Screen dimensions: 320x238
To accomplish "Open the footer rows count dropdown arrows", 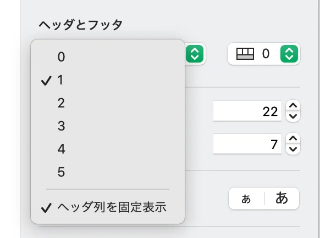I will [x=289, y=54].
